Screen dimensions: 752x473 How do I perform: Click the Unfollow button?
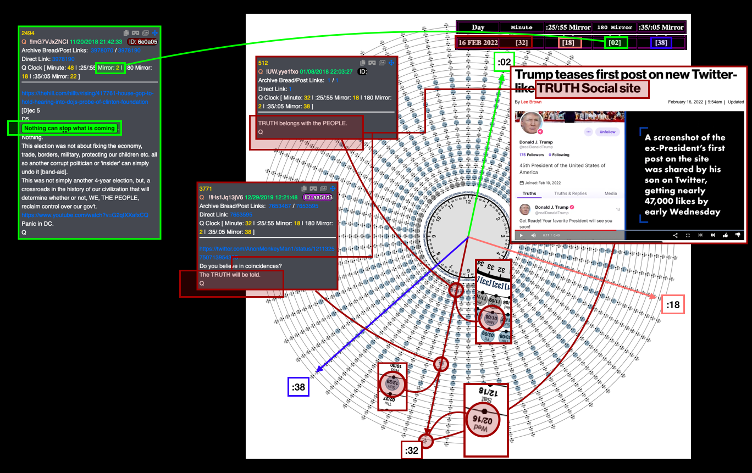pos(607,132)
